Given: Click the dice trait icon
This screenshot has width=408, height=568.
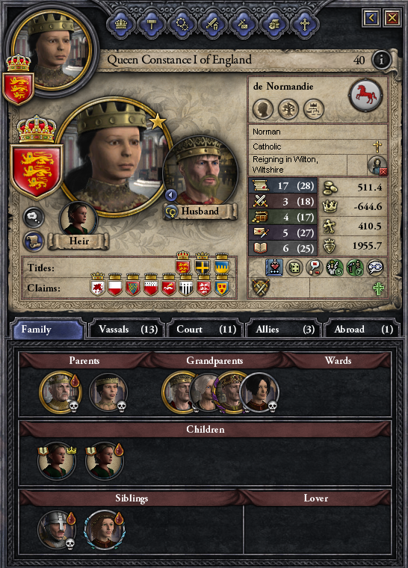Looking at the screenshot, I should pyautogui.click(x=294, y=268).
